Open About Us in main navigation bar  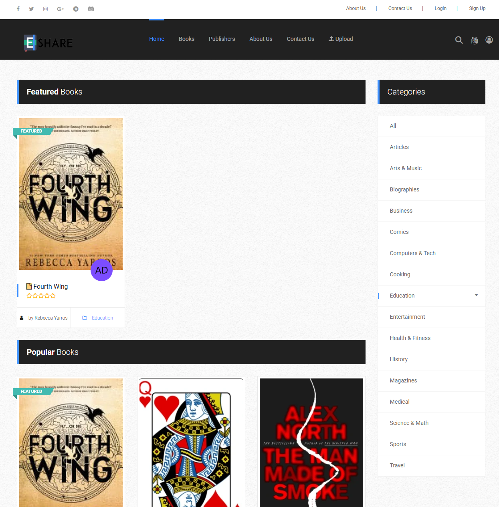261,39
